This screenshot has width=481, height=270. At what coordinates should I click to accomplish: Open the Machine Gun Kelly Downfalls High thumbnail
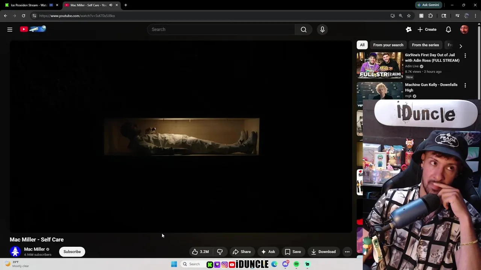click(x=380, y=91)
